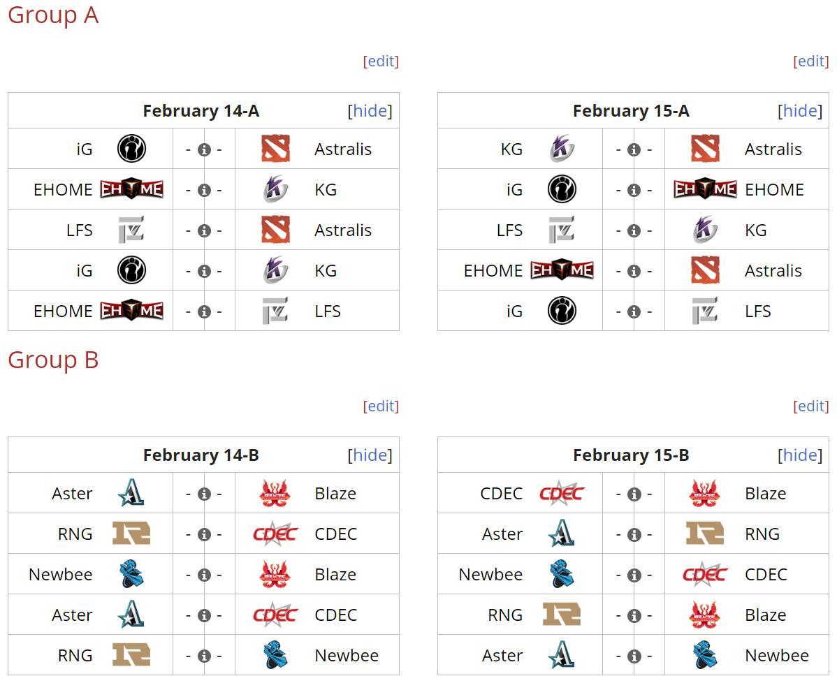Edit Group A section above February 14-A
This screenshot has width=837, height=683.
coord(381,61)
